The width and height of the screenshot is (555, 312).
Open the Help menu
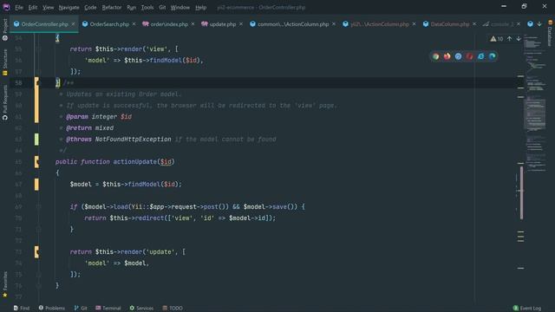200,8
